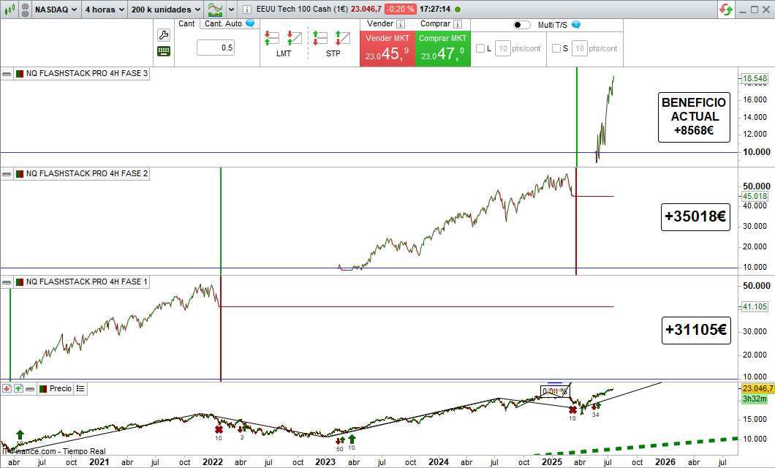Image resolution: width=775 pixels, height=468 pixels.
Task: Click the green Comprar MKT button
Action: click(x=442, y=49)
